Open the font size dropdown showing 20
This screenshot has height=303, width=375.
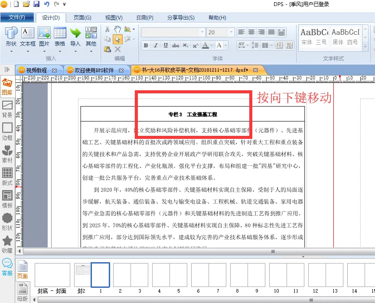[231, 32]
